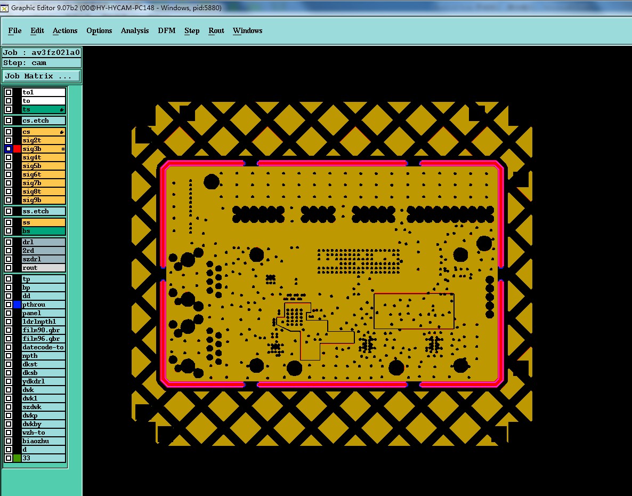Image resolution: width=632 pixels, height=496 pixels.
Task: Select layer name to1
Action: pos(44,92)
